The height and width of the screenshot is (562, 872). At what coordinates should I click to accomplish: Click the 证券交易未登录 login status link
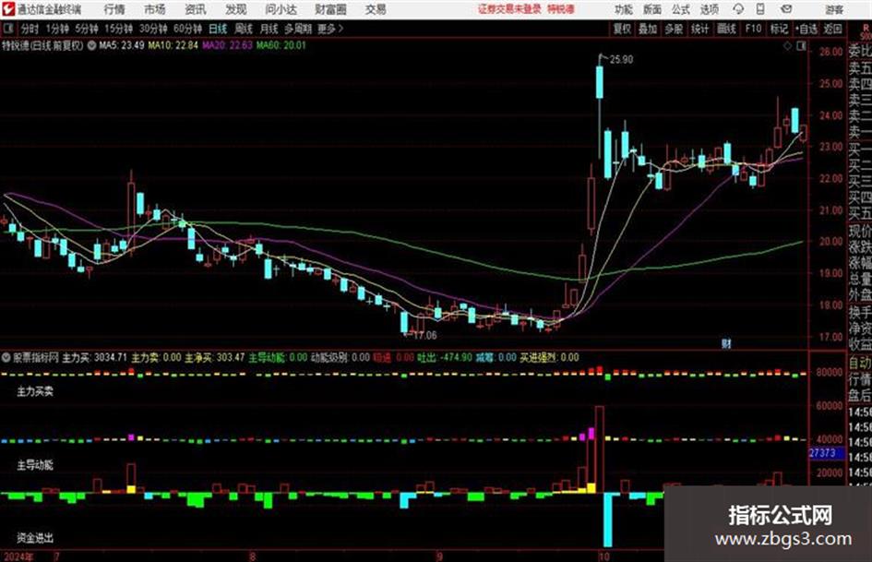510,9
